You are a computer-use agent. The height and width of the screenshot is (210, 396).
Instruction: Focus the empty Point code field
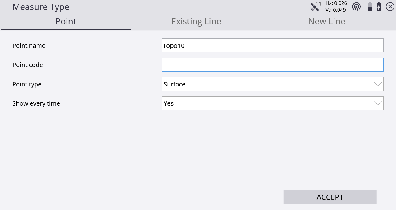(273, 65)
